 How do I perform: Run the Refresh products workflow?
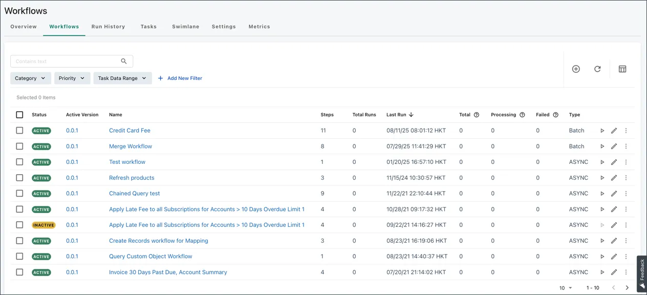tap(602, 178)
